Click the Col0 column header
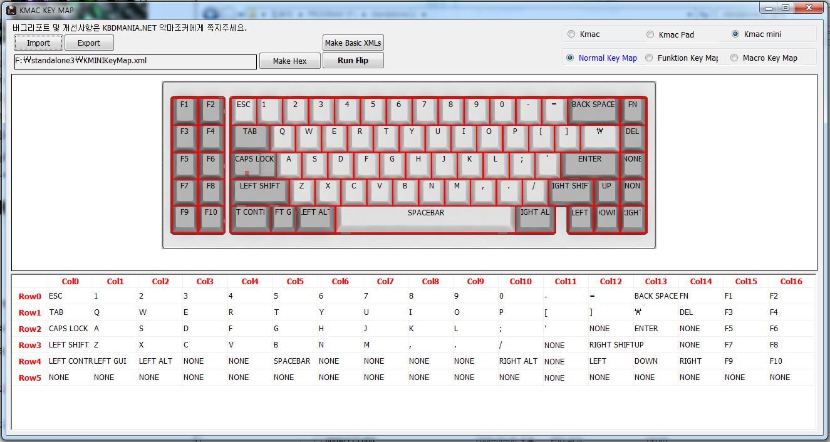The height and width of the screenshot is (442, 830). (x=70, y=282)
